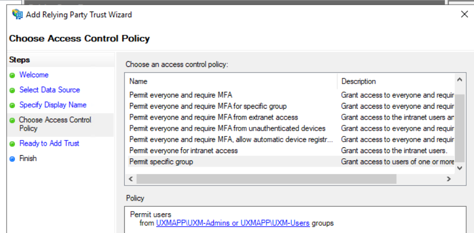This screenshot has height=233, width=474.
Task: Click green bullet beside Welcome step
Action: coord(13,75)
